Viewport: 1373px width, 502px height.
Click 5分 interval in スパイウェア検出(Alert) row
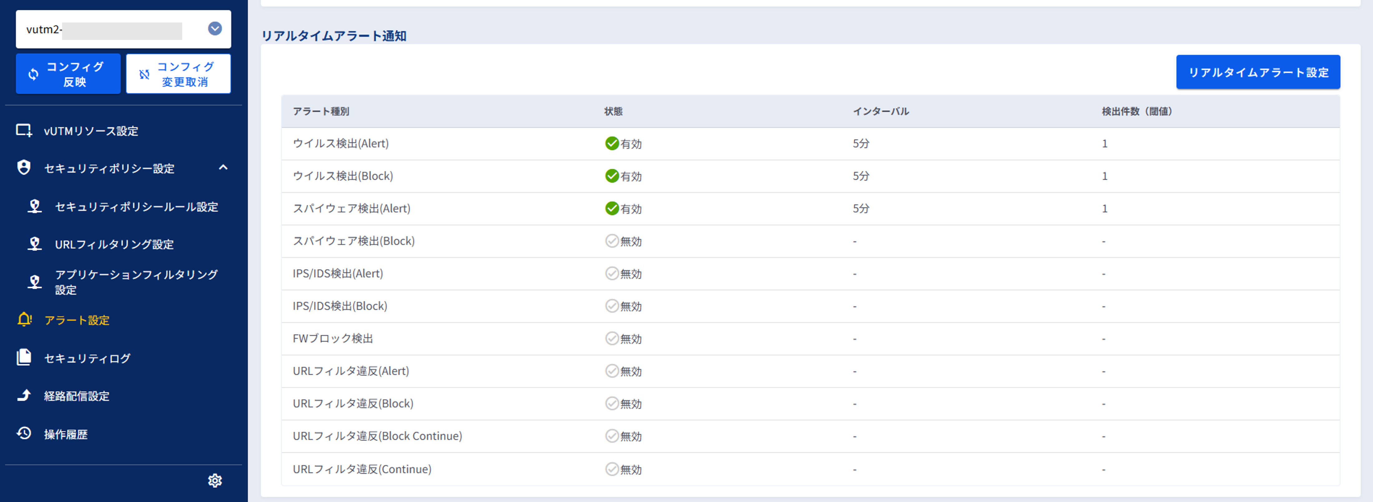coord(861,208)
